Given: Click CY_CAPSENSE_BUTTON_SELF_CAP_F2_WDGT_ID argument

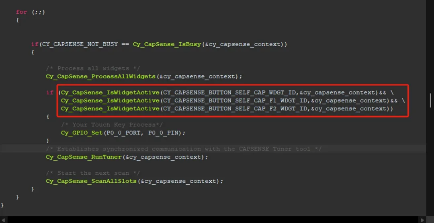Looking at the screenshot, I should pyautogui.click(x=234, y=108).
